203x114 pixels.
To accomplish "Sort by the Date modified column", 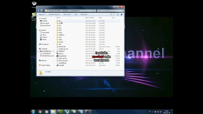I will (89, 18).
